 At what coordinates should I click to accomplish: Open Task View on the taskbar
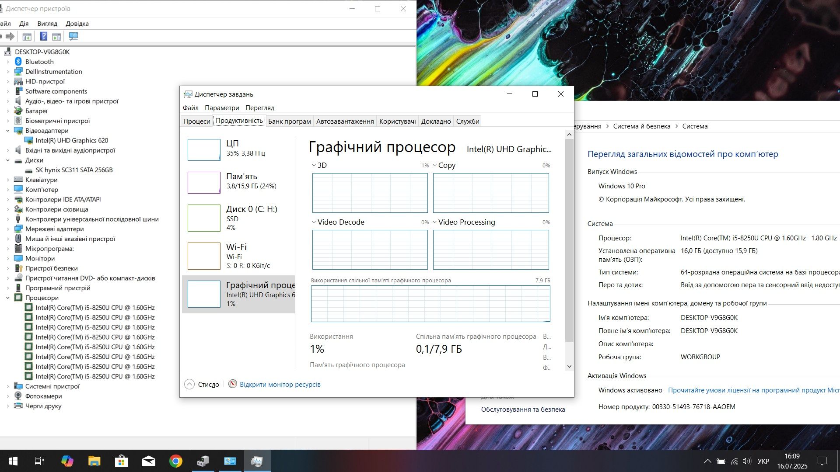coord(39,461)
